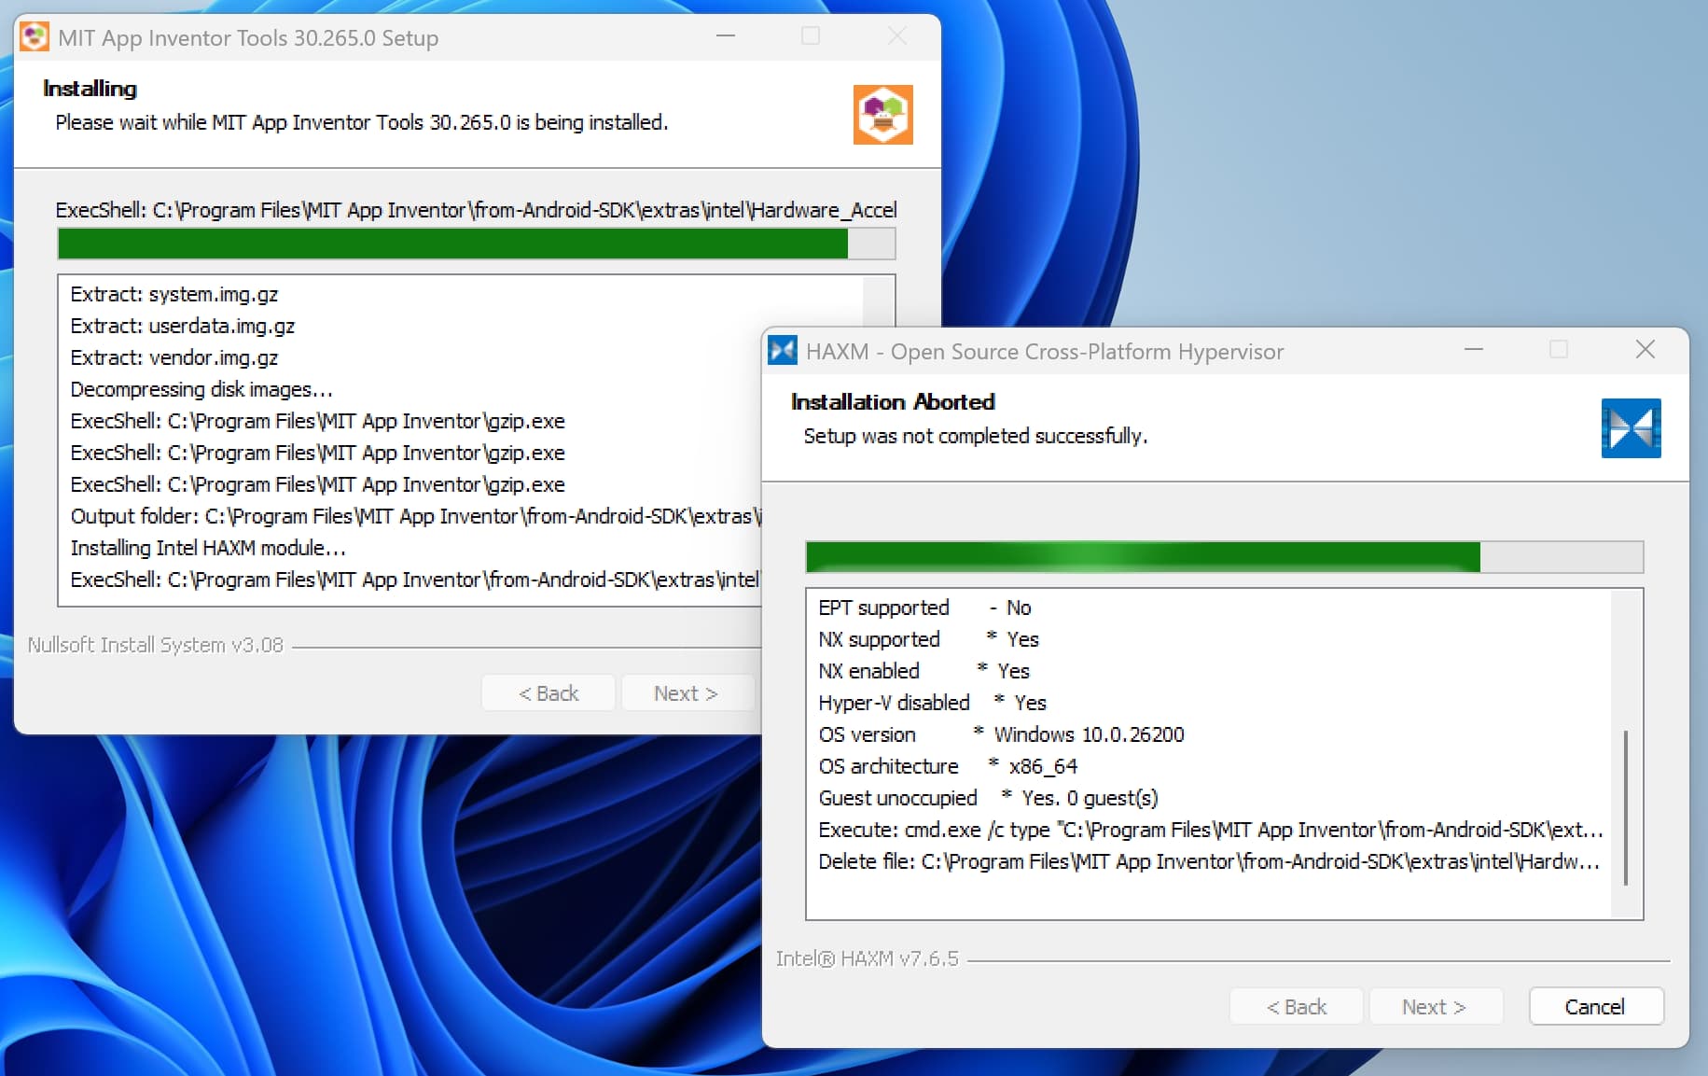Image resolution: width=1708 pixels, height=1076 pixels.
Task: Click the App Inventor bee logo in header
Action: coord(882,115)
